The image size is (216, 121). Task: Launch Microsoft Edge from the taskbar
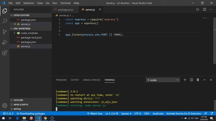17,118
